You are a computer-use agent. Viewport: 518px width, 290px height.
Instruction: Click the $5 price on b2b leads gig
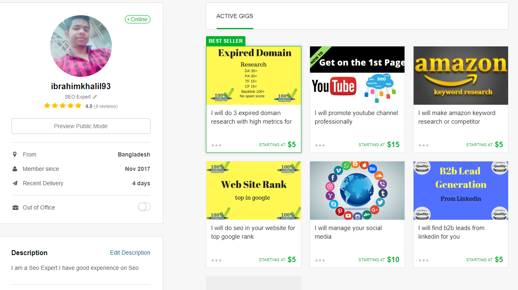(499, 260)
